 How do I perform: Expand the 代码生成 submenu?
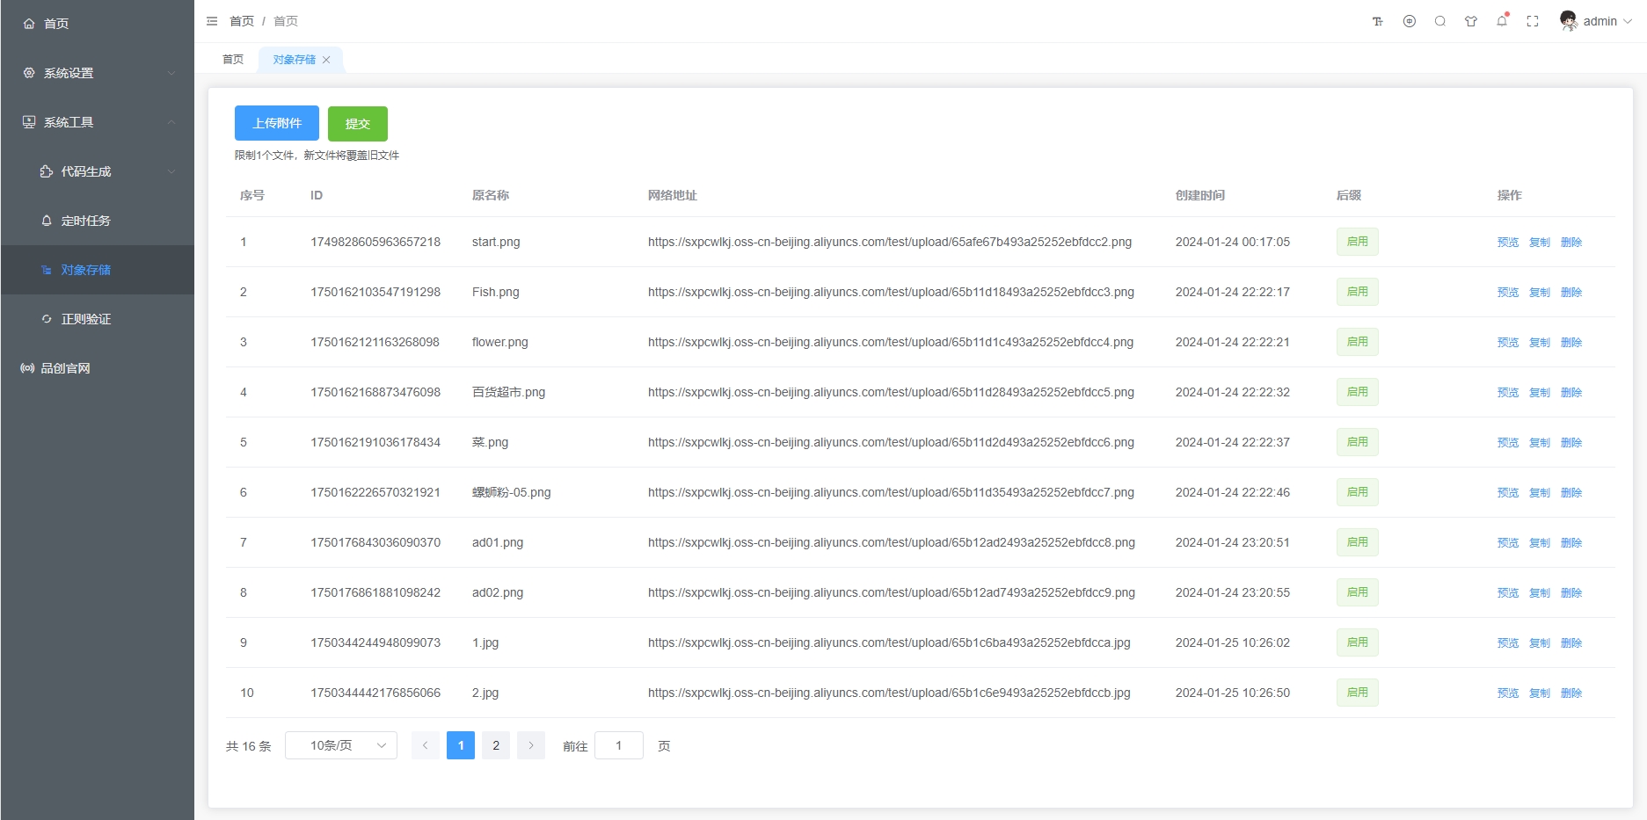point(106,171)
